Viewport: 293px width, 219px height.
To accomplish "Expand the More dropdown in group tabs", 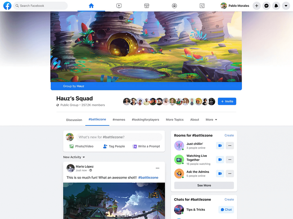I will (211, 120).
